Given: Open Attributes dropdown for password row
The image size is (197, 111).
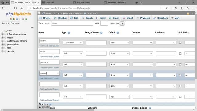Looking at the screenshot, I should (166, 64).
